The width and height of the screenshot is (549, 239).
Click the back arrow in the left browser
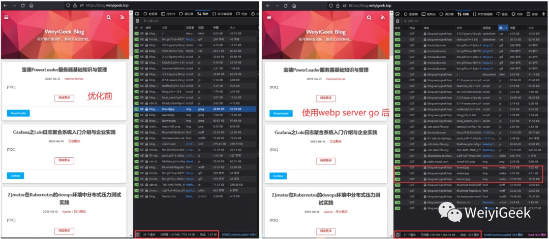click(5, 6)
